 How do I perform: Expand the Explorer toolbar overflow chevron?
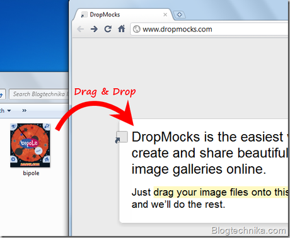(25, 111)
